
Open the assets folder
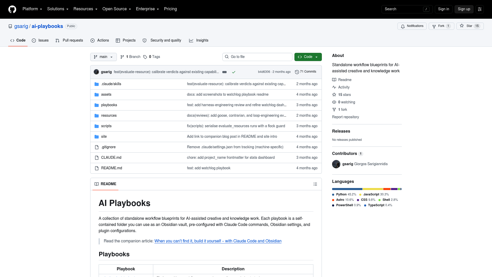pyautogui.click(x=106, y=95)
